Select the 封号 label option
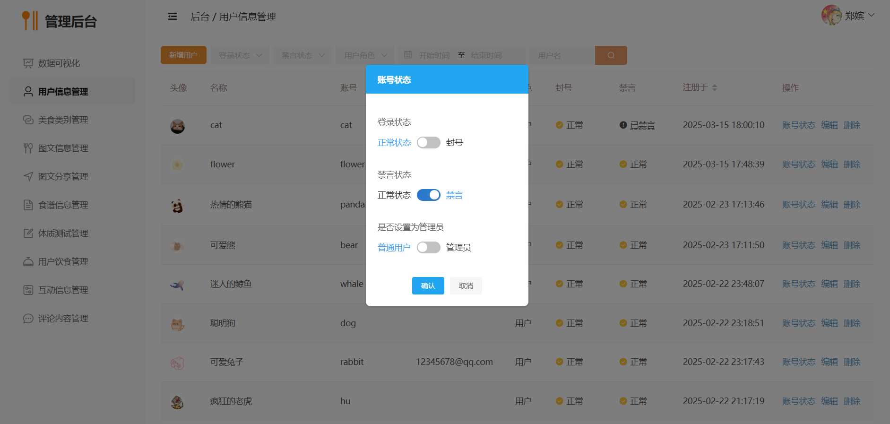The height and width of the screenshot is (424, 890). pos(454,143)
